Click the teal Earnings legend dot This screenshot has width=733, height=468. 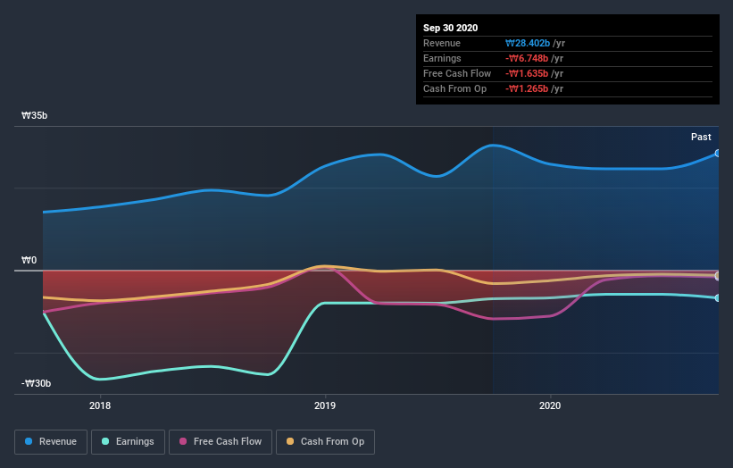tap(105, 441)
